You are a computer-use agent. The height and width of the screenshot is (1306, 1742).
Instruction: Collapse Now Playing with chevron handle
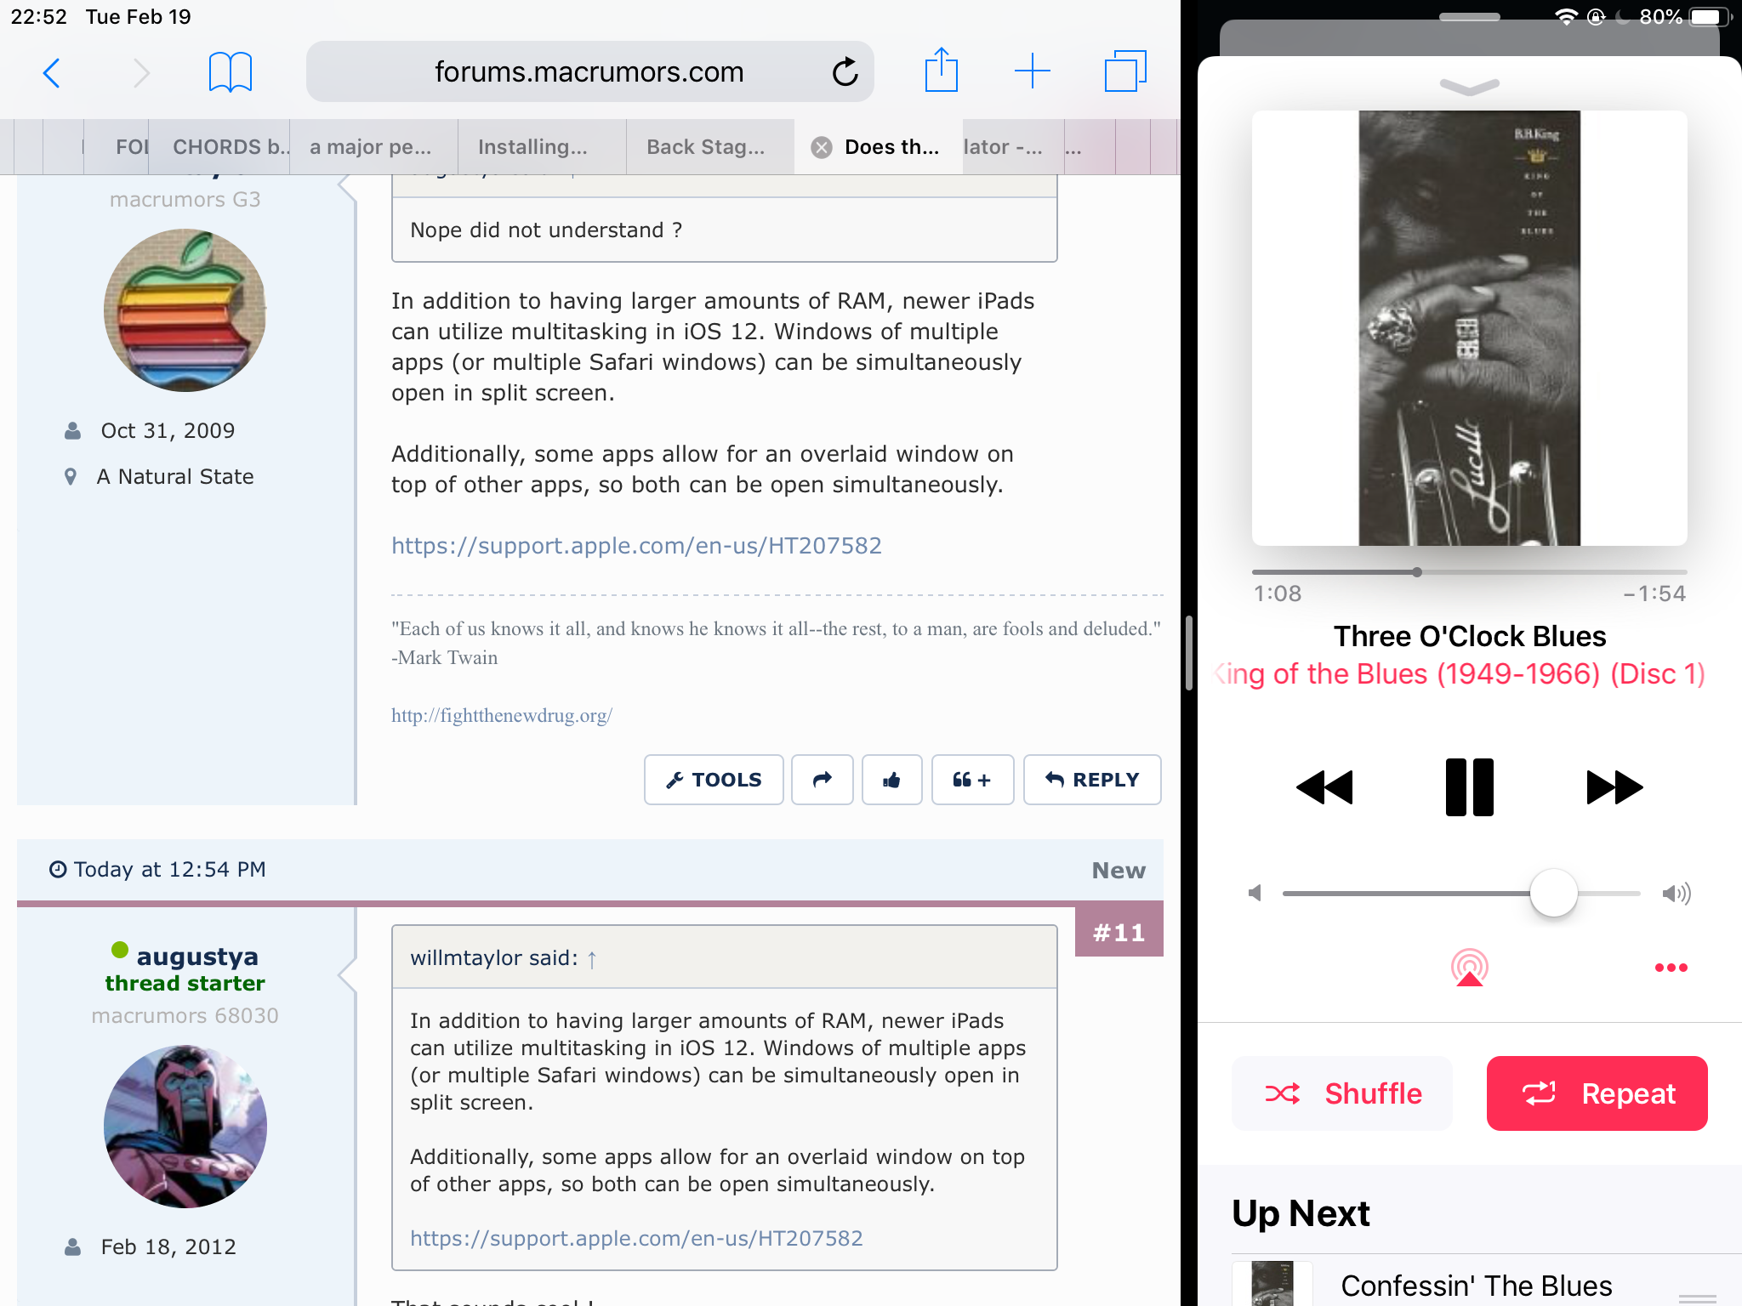click(x=1469, y=87)
